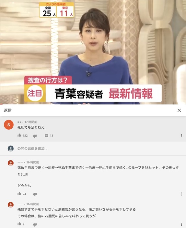Click the first reply's author name link
This screenshot has width=186, height=228.
pos(20,162)
